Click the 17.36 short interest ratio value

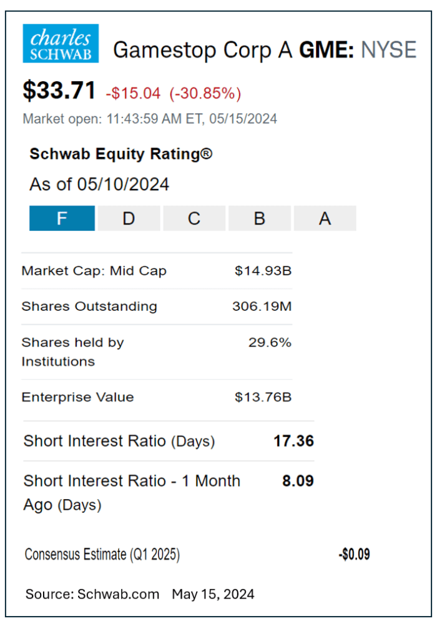coord(293,441)
